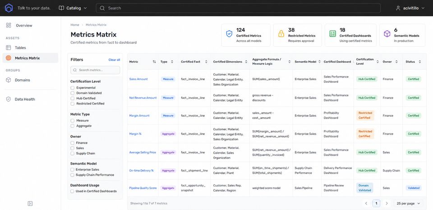Click the top Search input field
Viewport: 433px width, 210px height.
(238, 8)
